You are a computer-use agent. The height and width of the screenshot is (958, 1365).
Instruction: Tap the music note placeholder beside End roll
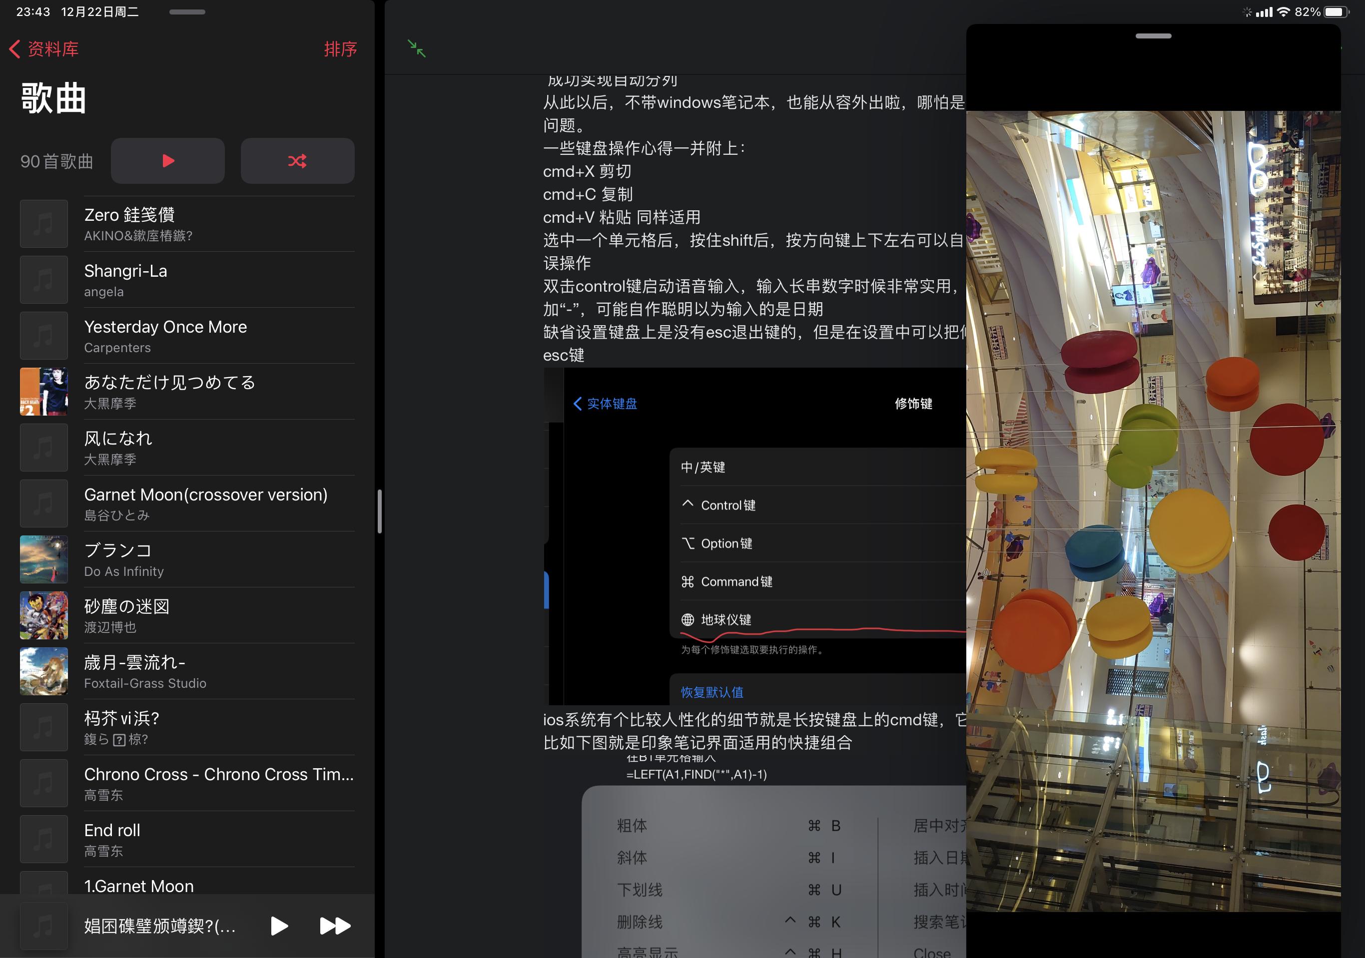(43, 839)
